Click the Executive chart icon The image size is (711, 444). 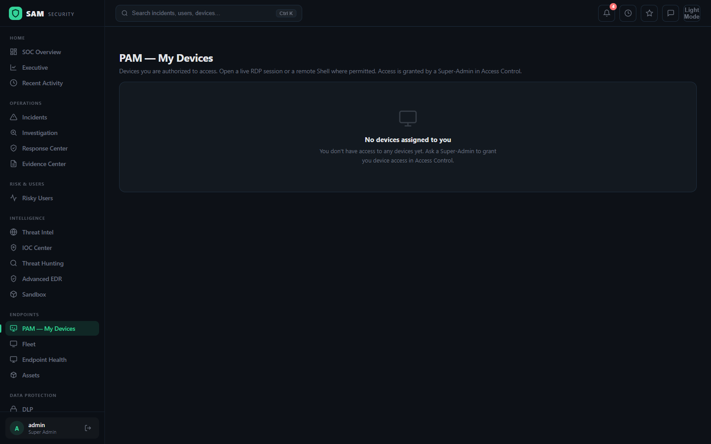[x=14, y=67]
